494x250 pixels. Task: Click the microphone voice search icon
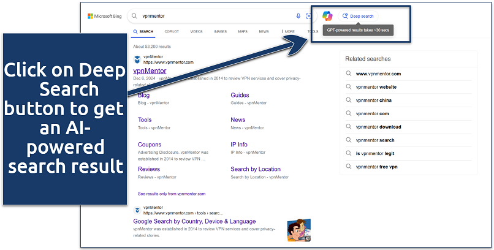point(298,16)
